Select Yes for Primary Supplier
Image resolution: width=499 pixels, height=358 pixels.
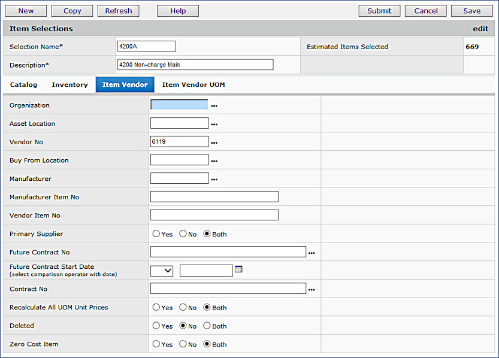(156, 234)
